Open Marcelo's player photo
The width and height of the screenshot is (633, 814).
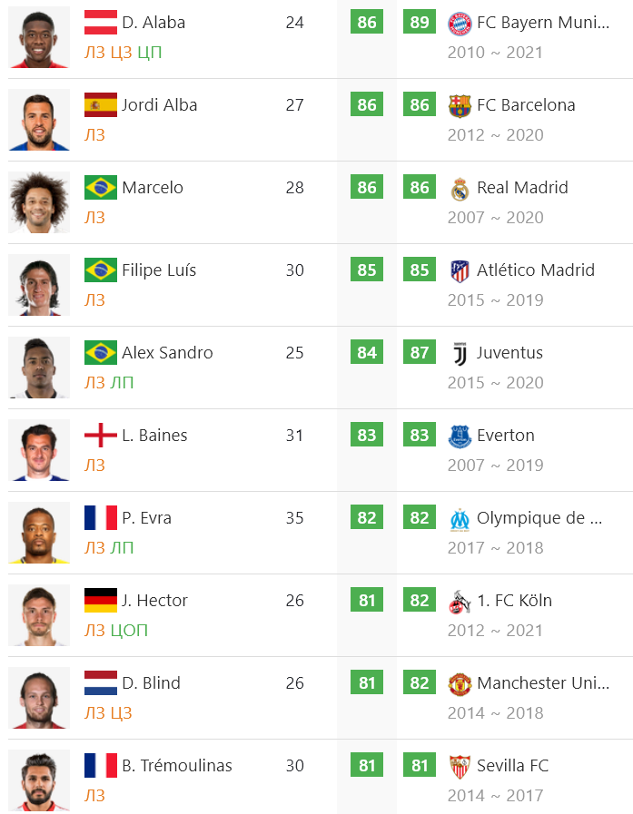(39, 202)
